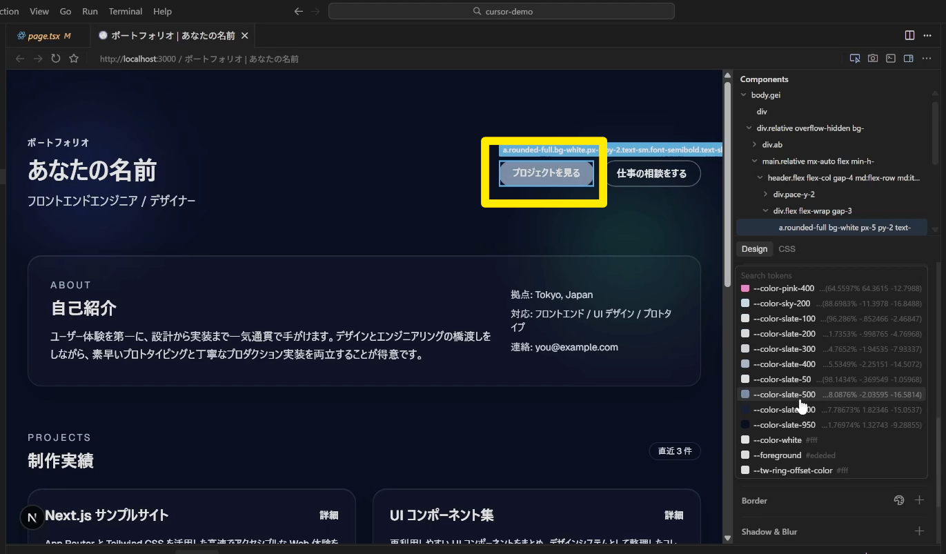The image size is (946, 554).
Task: Take a screenshot with the camera icon
Action: [x=873, y=59]
